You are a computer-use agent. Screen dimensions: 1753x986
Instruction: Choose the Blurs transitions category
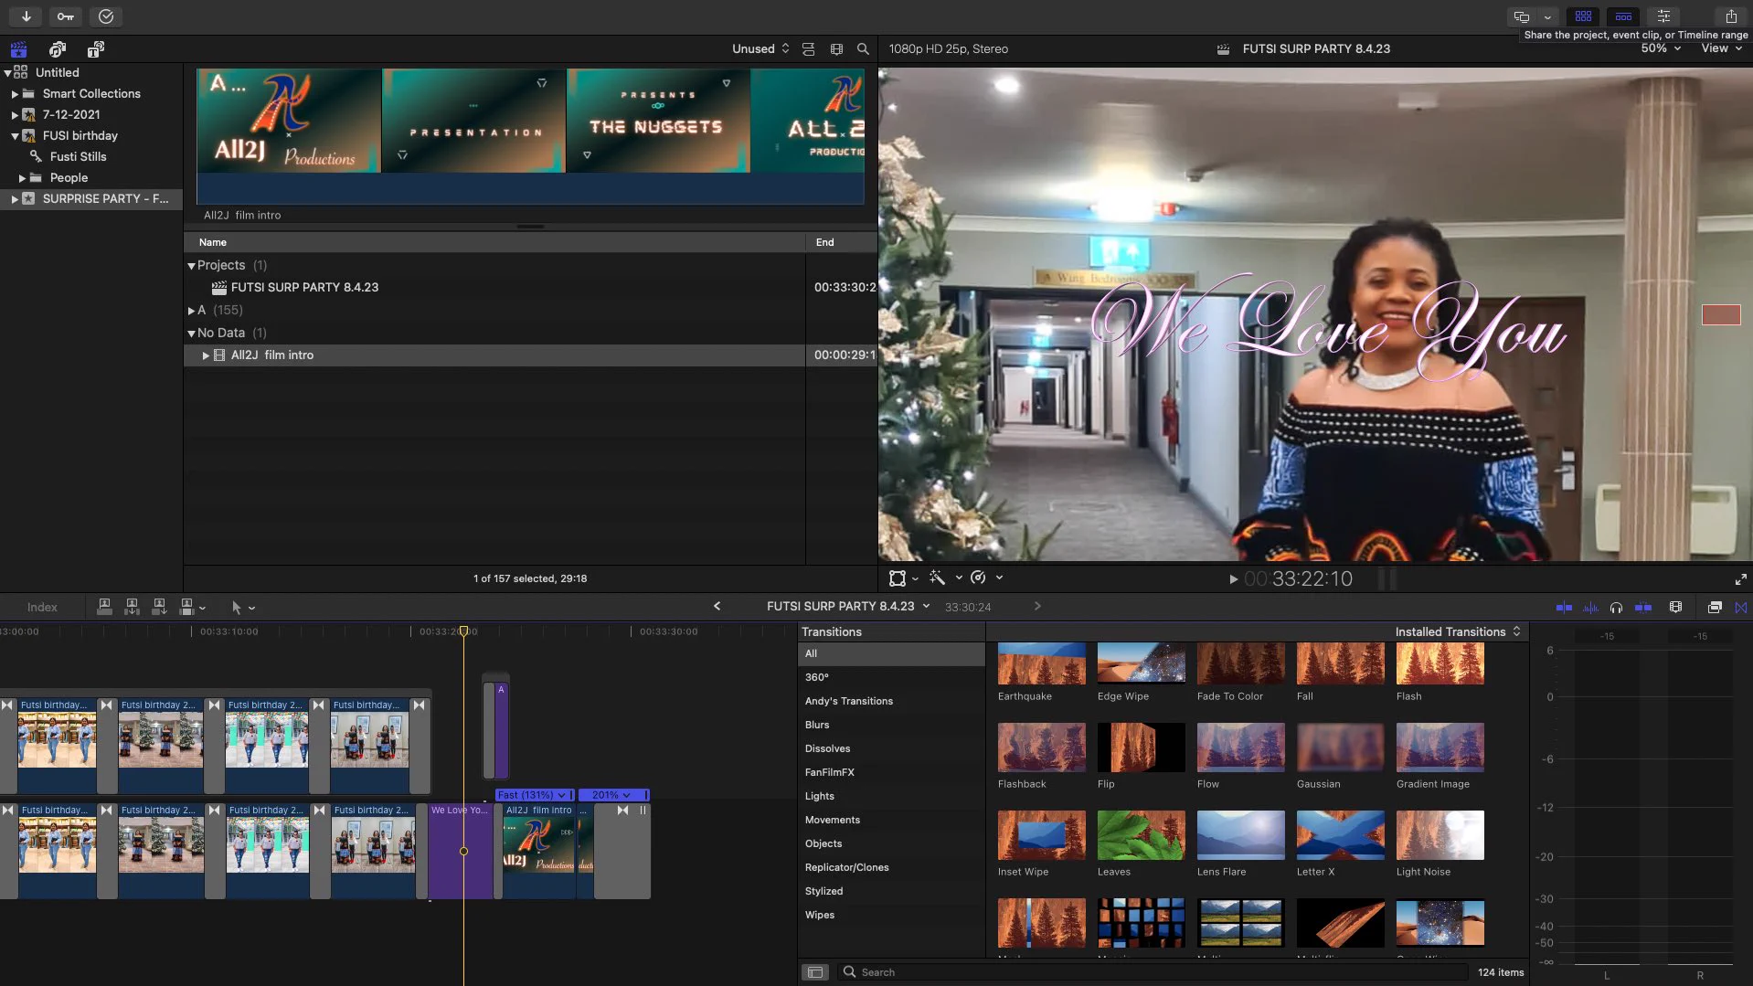coord(816,725)
